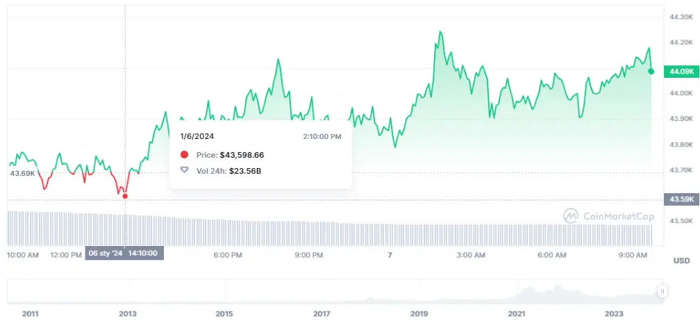The height and width of the screenshot is (328, 700).
Task: Jump to 2019 in the range navigator
Action: point(419,314)
